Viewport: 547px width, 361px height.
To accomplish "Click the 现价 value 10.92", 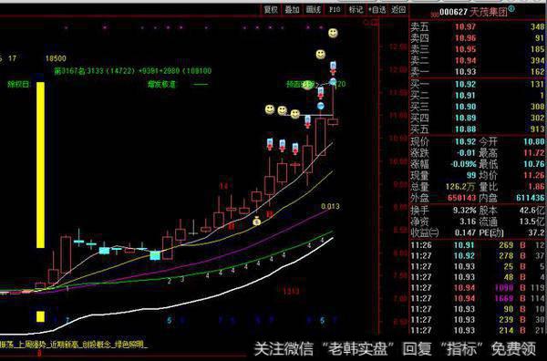I will (465, 141).
